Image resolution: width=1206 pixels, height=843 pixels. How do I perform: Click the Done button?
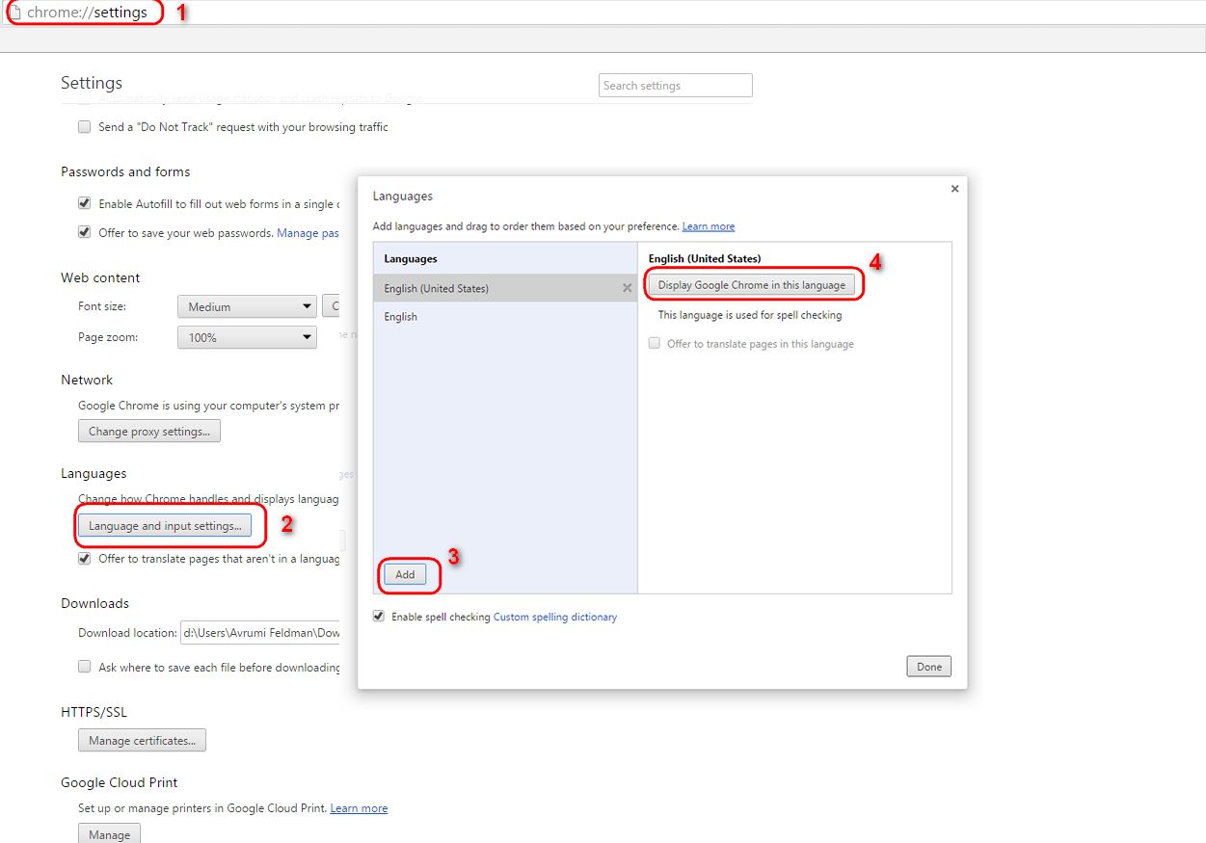point(929,667)
